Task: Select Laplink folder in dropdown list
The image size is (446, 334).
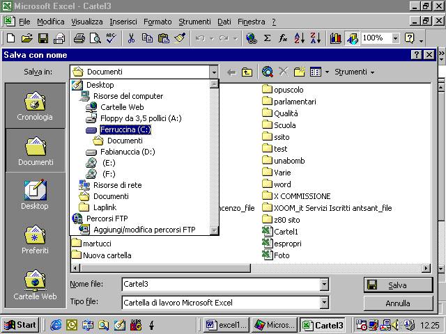Action: 105,207
